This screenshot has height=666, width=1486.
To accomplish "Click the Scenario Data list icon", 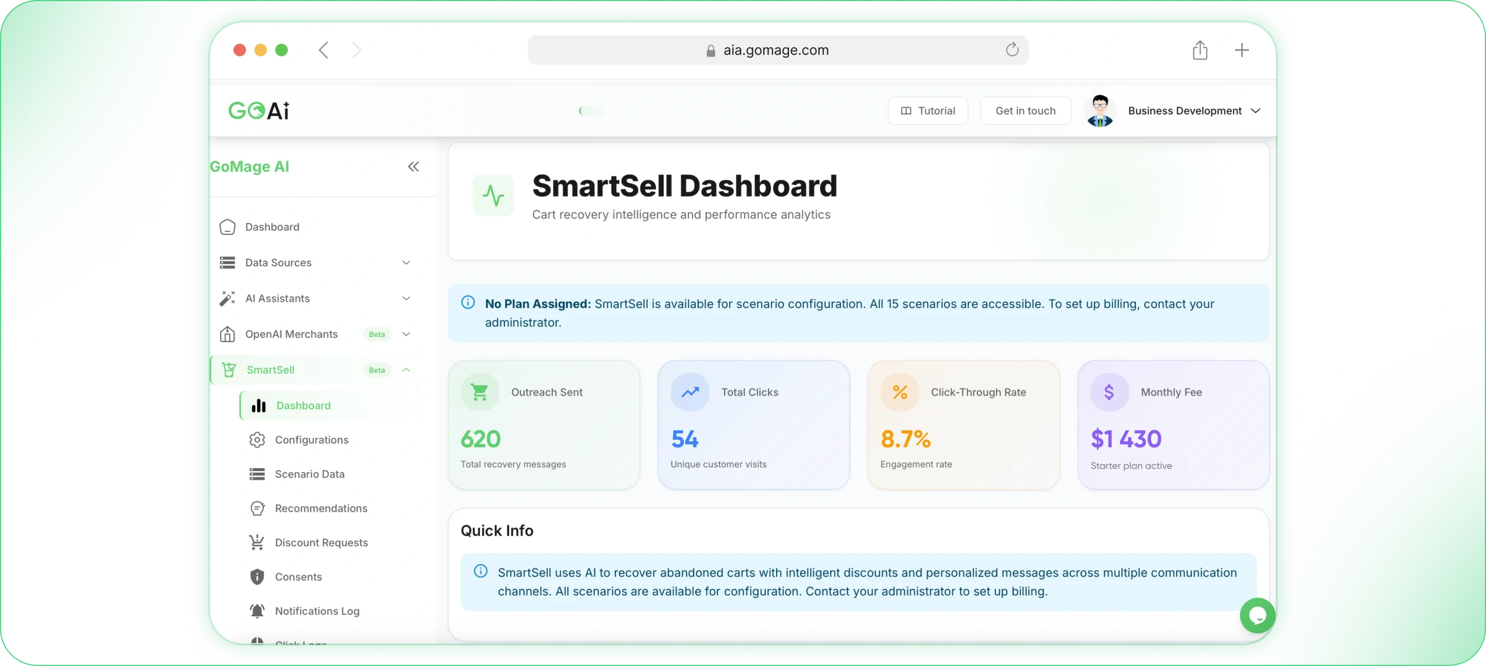I will click(257, 474).
